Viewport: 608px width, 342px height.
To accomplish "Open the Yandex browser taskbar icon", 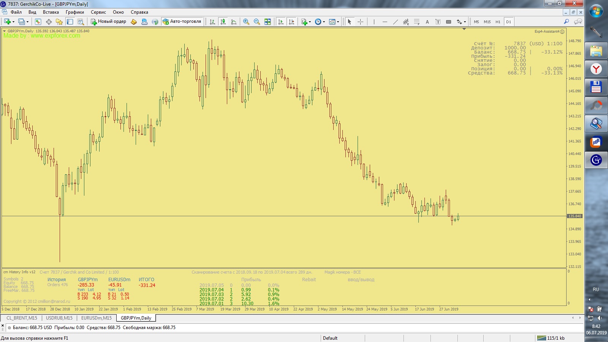I will [596, 69].
